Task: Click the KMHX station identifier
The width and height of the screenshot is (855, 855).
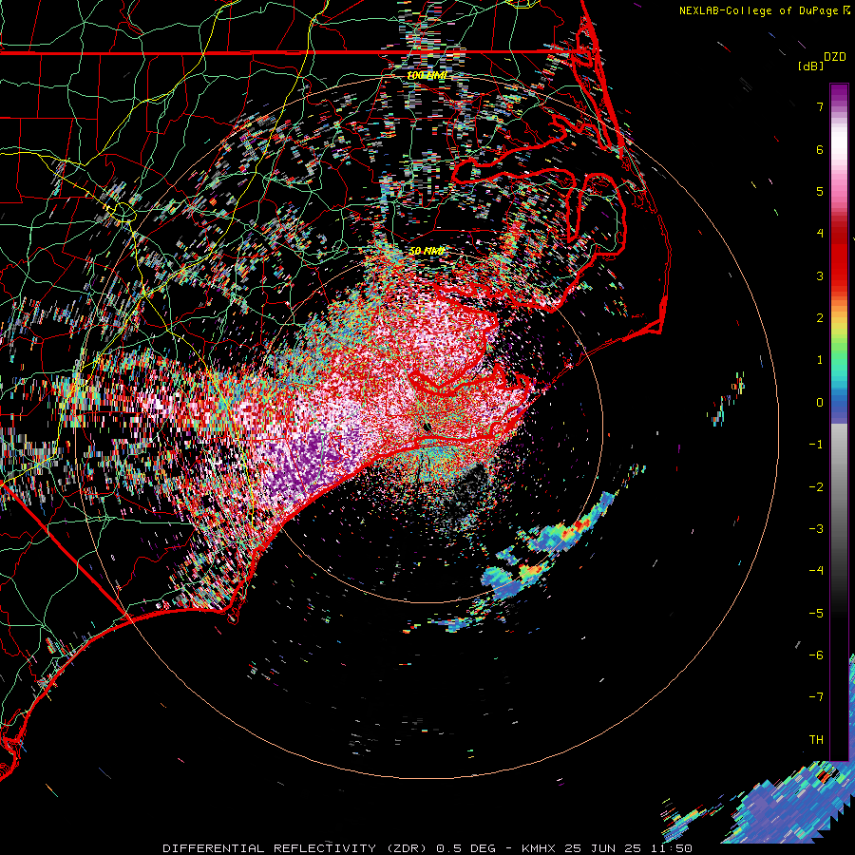Action: [539, 848]
